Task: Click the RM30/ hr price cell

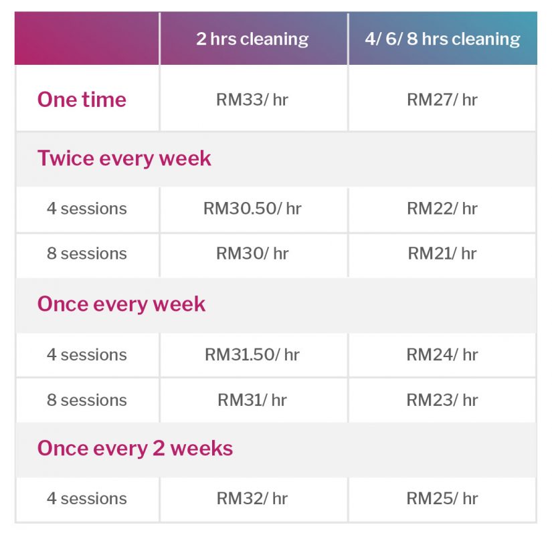Action: [x=252, y=253]
